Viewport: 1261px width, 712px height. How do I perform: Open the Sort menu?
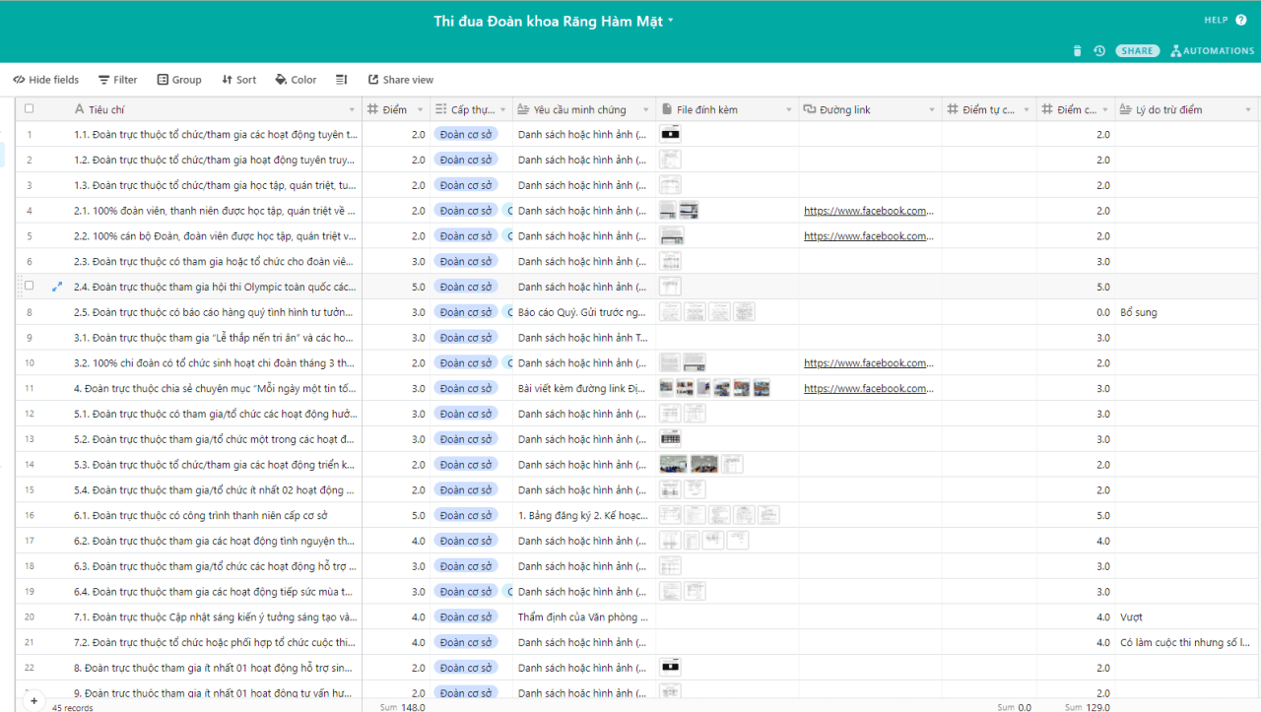[238, 80]
